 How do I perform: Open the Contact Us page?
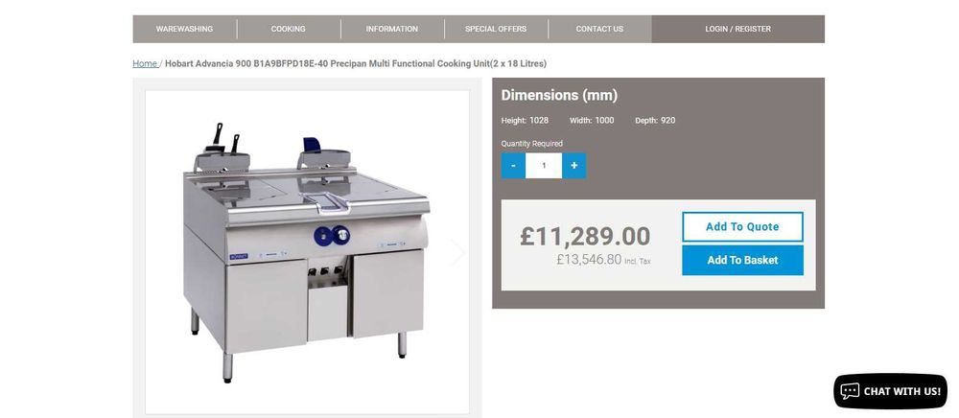600,29
